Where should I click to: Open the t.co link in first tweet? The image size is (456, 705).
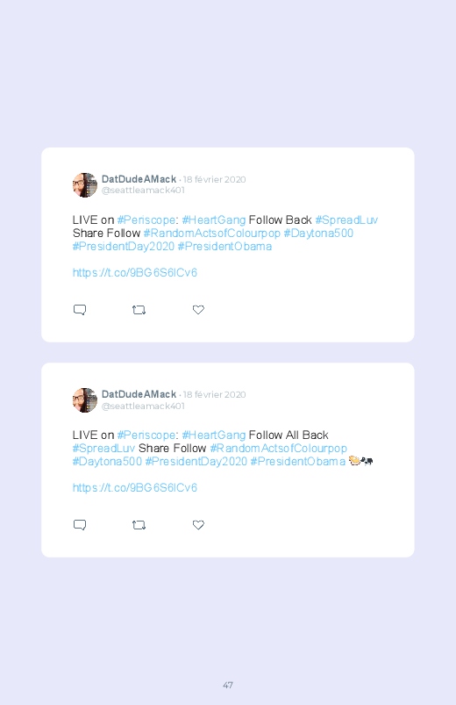click(135, 272)
